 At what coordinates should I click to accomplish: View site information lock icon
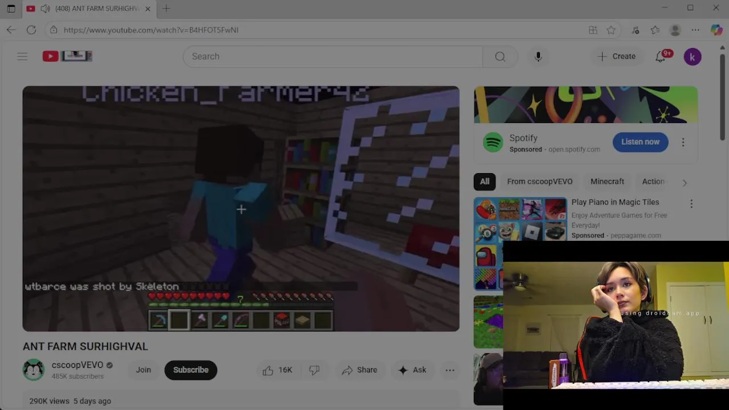54,30
